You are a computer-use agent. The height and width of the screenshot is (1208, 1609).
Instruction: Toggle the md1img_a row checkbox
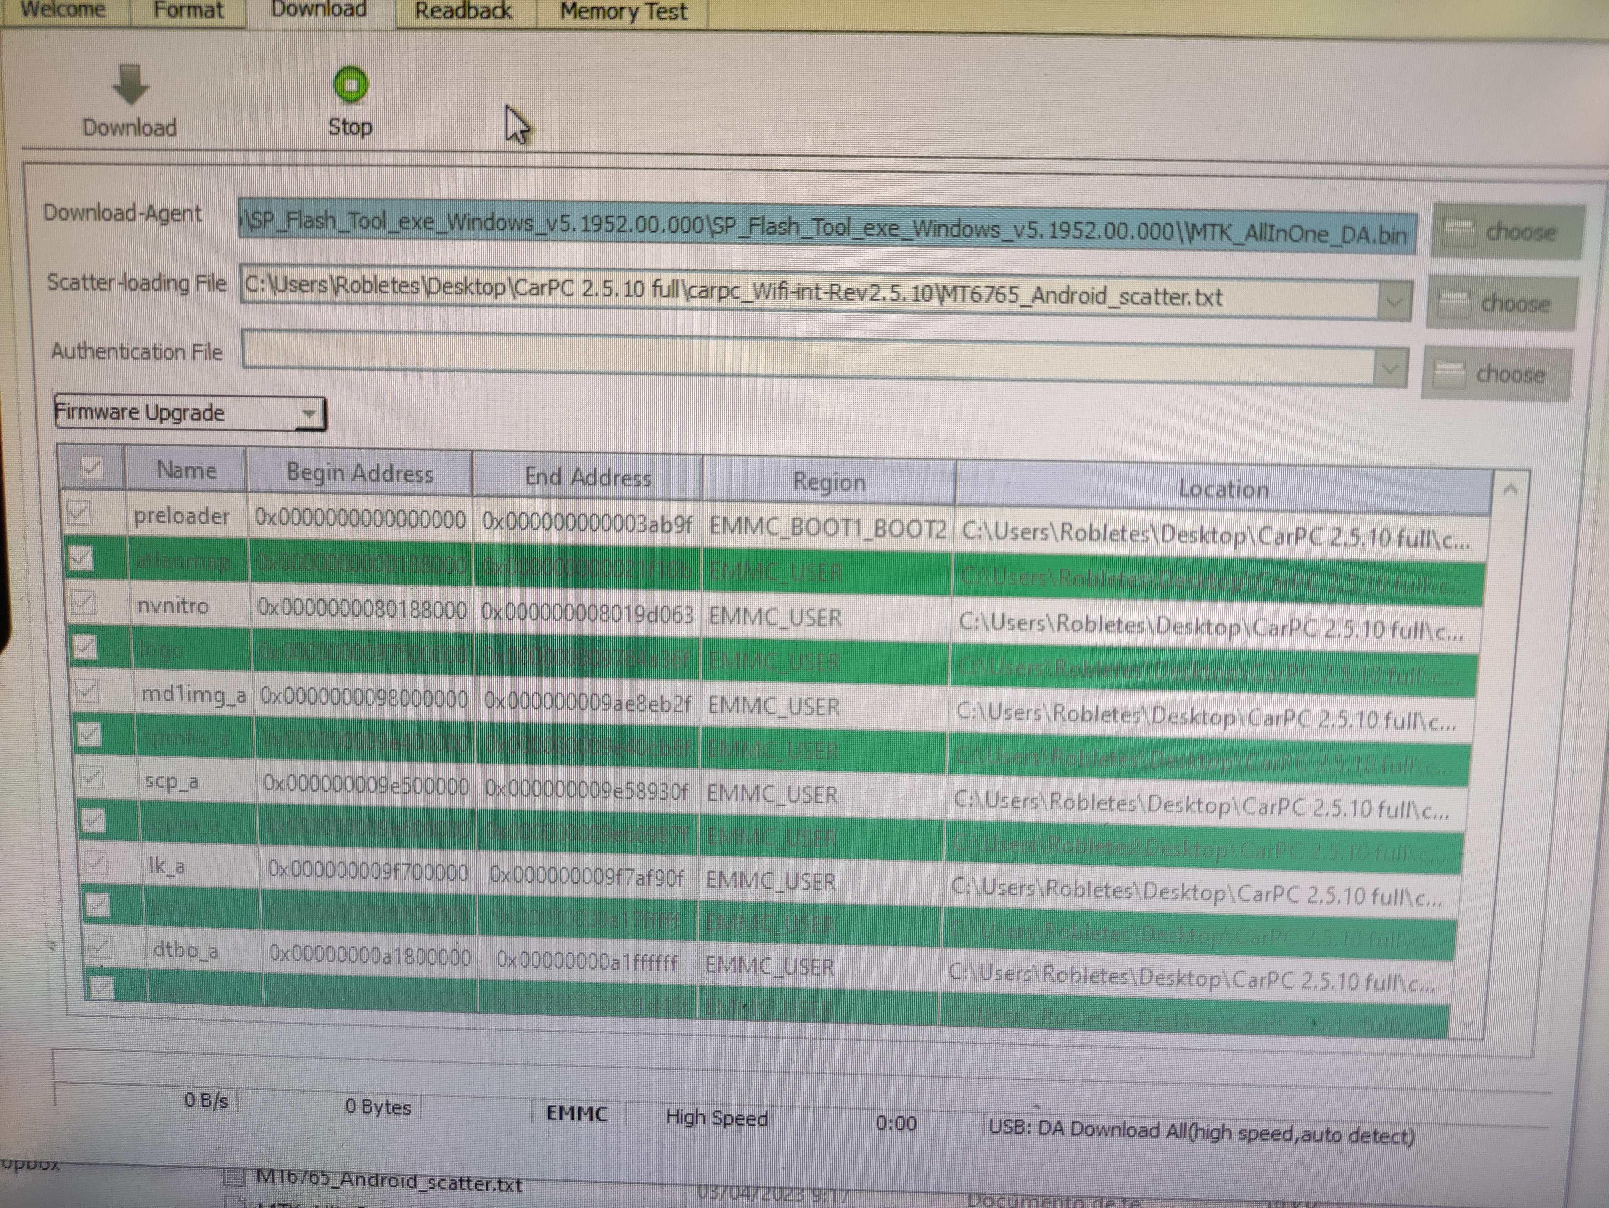[87, 690]
